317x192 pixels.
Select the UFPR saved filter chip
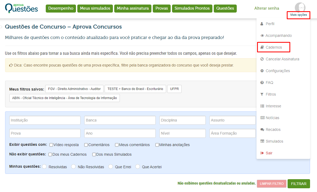pyautogui.click(x=174, y=89)
